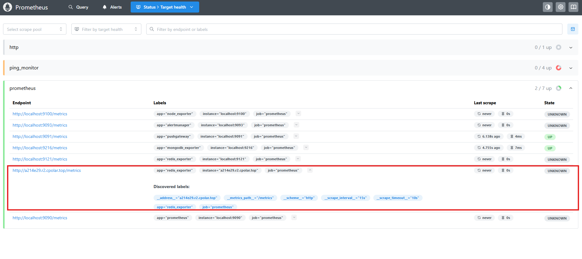582x259 pixels.
Task: Click the app="node_exporter" label badge
Action: pos(175,114)
